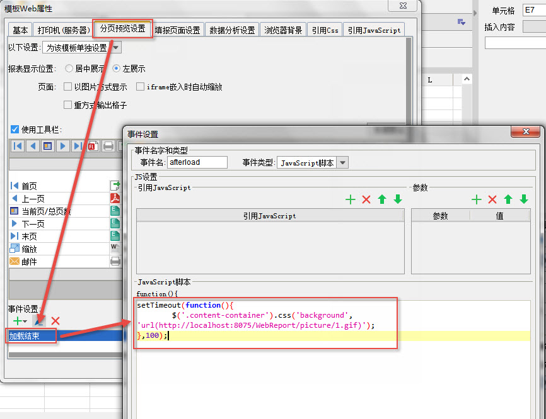Click Word export icon beside 缩放
This screenshot has width=546, height=419.
(x=115, y=248)
